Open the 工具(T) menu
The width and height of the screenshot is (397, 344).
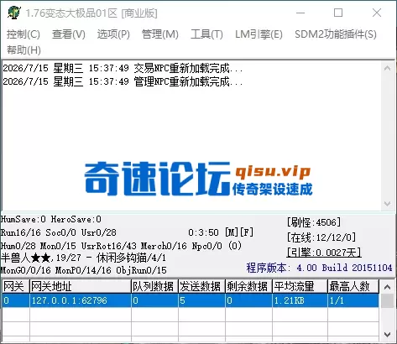pyautogui.click(x=206, y=34)
